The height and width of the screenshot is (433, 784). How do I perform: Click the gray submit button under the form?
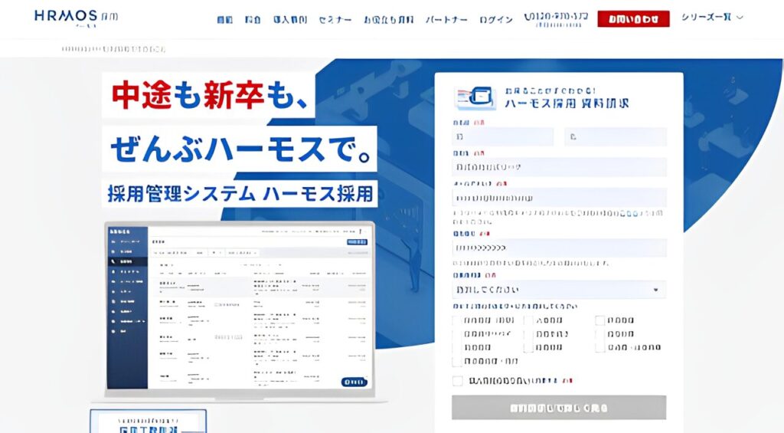[x=559, y=407]
